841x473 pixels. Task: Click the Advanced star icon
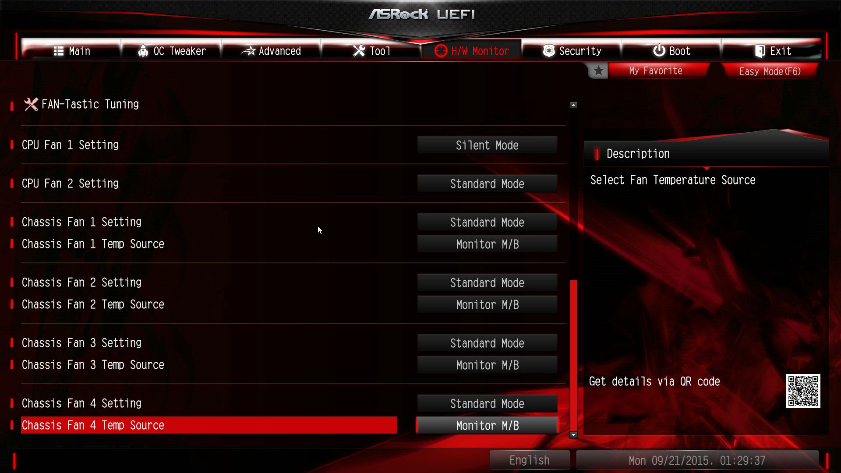pyautogui.click(x=248, y=51)
